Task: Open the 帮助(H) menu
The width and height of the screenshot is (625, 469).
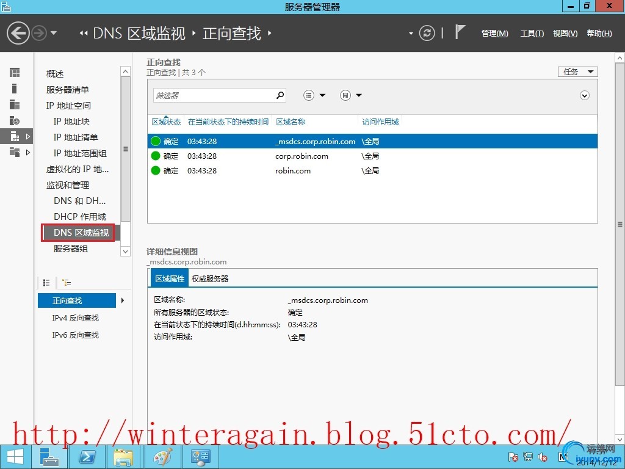Action: [x=599, y=34]
